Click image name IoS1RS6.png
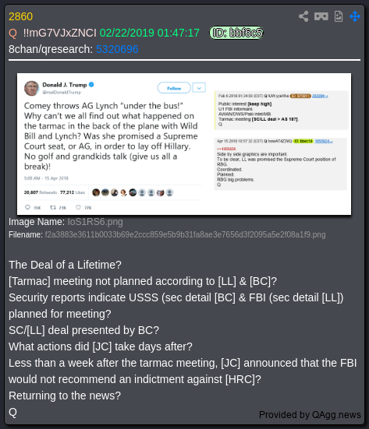This screenshot has height=429, width=369. pos(95,222)
